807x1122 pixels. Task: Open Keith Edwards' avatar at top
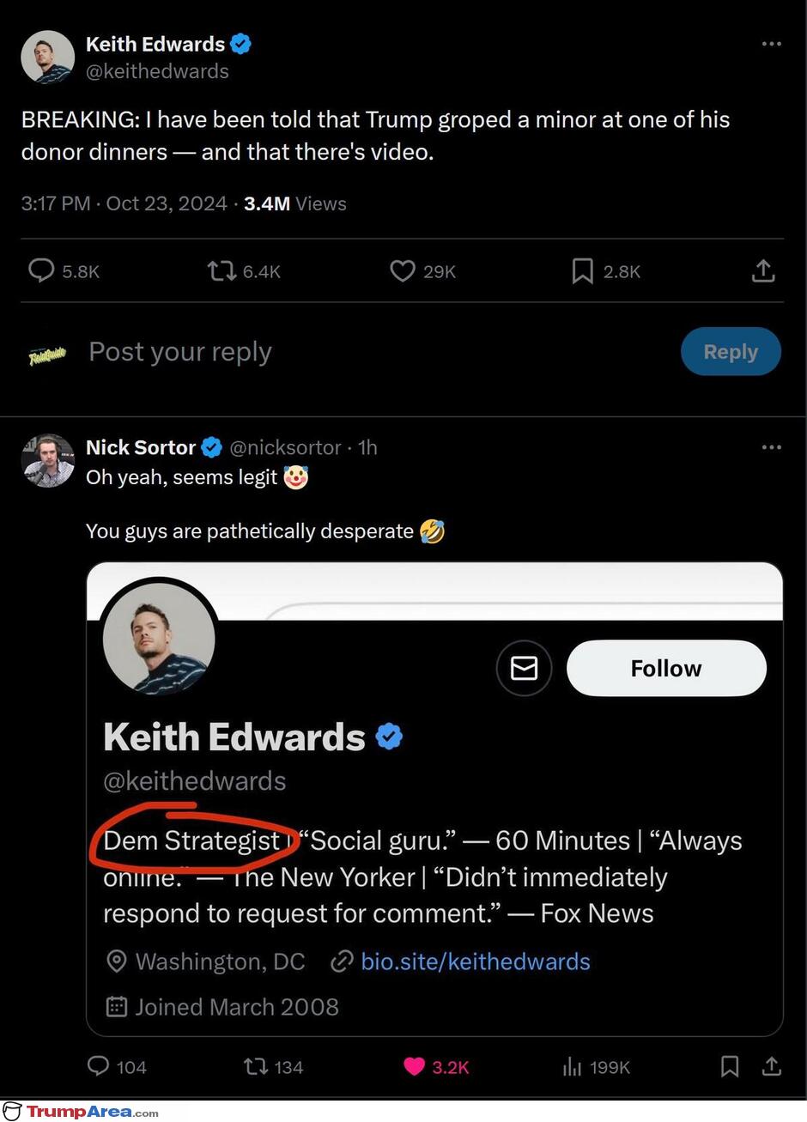click(x=48, y=58)
